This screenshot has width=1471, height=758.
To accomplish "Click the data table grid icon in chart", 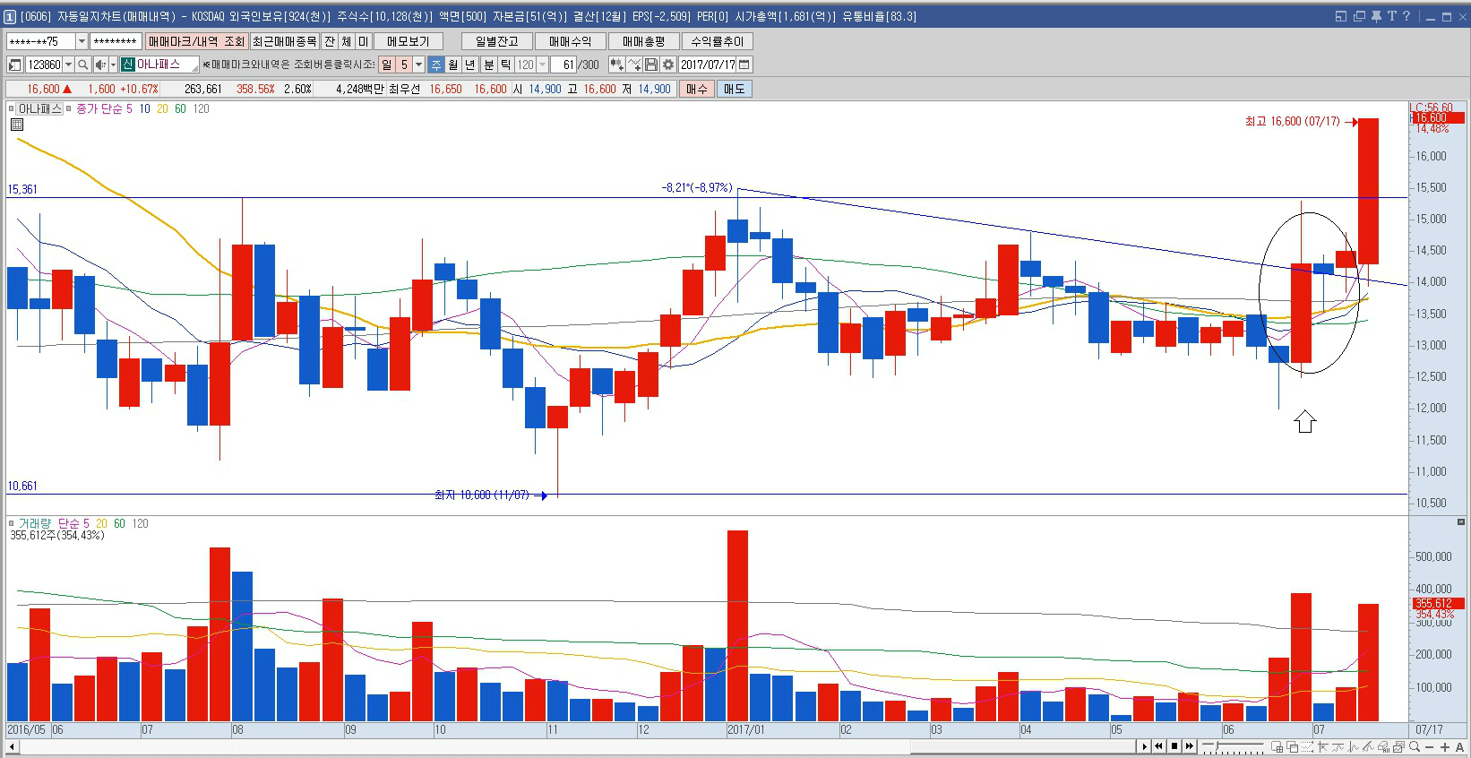I will pos(17,125).
